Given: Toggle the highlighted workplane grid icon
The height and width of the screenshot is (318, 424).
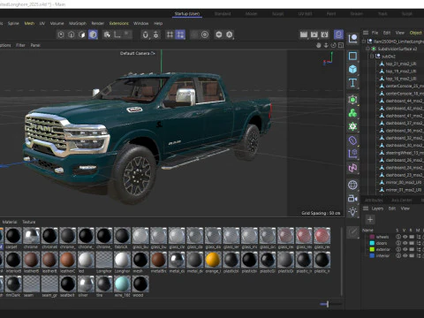Looking at the screenshot, I should point(180,34).
